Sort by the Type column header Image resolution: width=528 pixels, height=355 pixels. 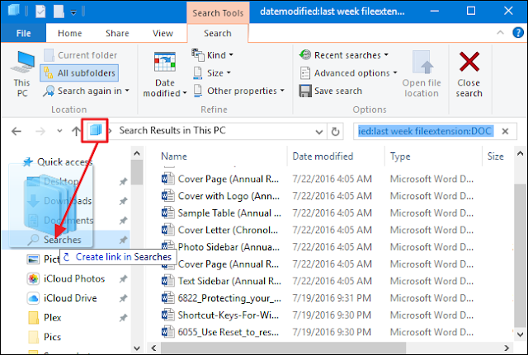pyautogui.click(x=400, y=156)
